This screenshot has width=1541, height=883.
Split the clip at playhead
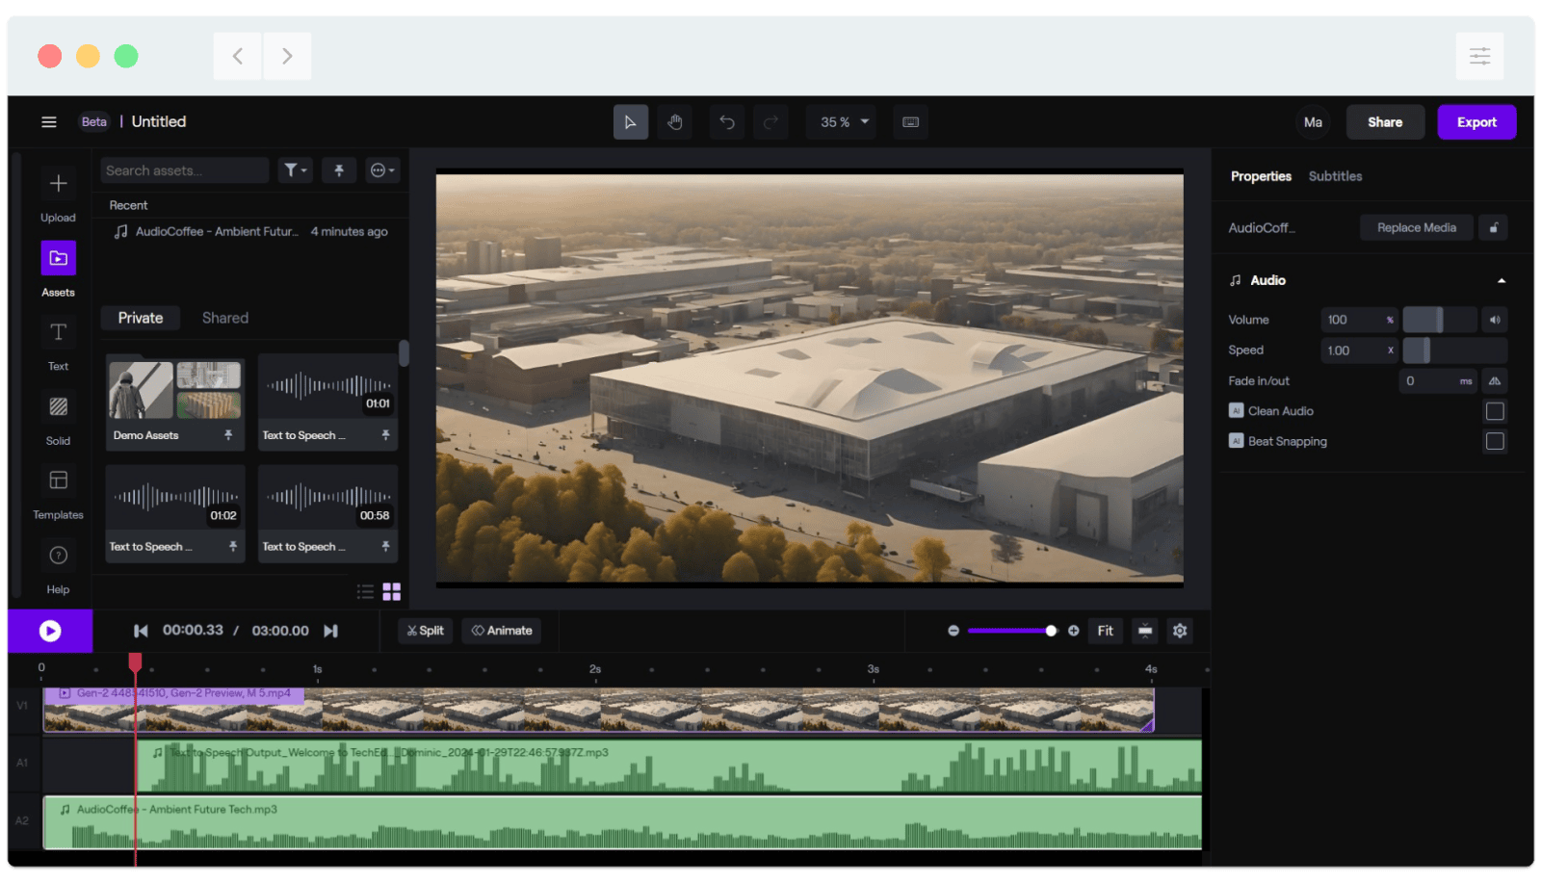click(x=425, y=631)
